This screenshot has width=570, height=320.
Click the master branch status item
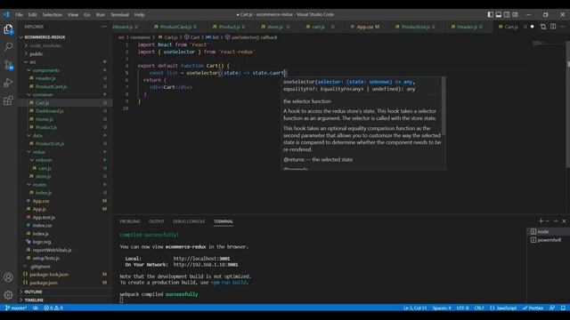[16, 308]
